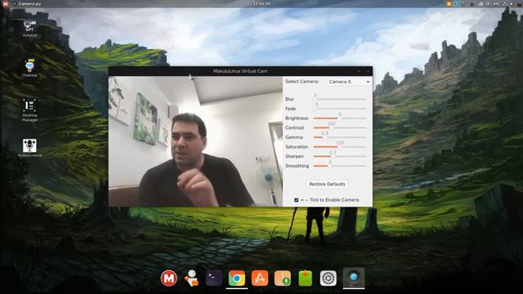Adjust the Contrast slider
The width and height of the screenshot is (523, 294).
click(x=340, y=127)
